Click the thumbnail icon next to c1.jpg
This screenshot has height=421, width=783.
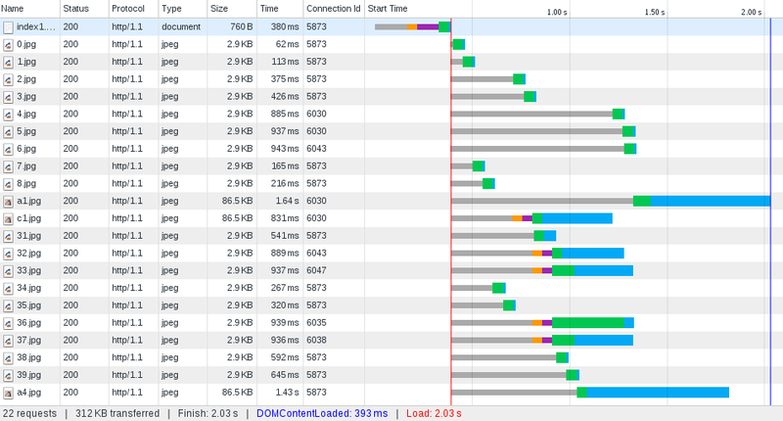(x=8, y=219)
